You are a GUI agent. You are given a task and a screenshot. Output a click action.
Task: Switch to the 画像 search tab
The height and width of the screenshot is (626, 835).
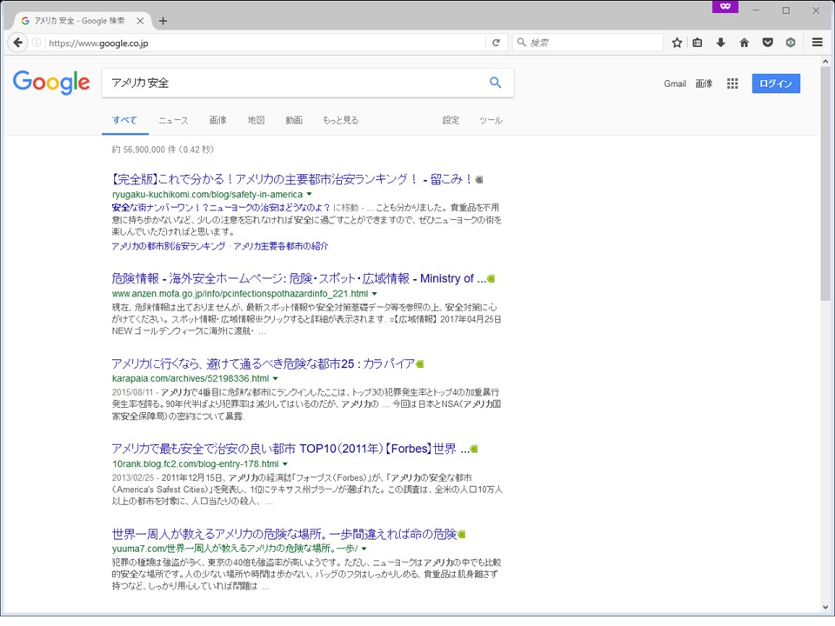coord(217,120)
